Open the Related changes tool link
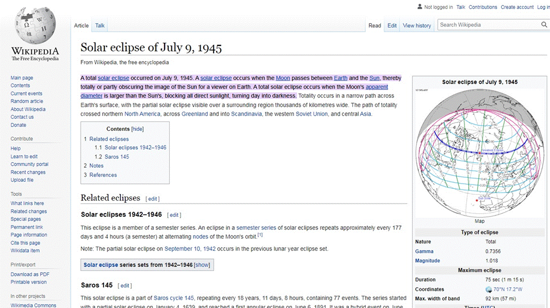This screenshot has height=308, width=550. [x=29, y=212]
